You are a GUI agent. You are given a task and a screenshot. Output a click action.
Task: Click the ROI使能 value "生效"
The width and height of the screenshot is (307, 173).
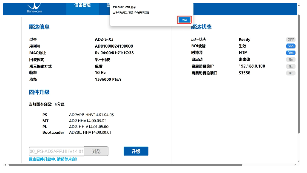tap(242, 46)
